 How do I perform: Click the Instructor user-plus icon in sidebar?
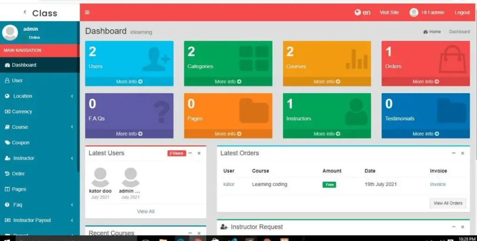point(7,158)
